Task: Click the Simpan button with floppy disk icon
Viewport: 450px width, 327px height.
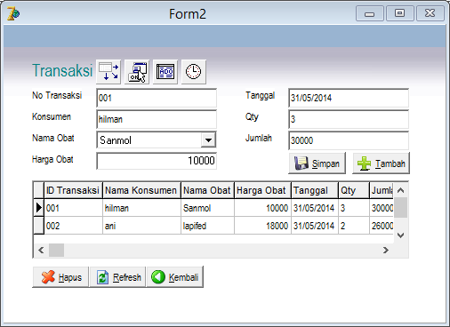Action: (x=317, y=163)
